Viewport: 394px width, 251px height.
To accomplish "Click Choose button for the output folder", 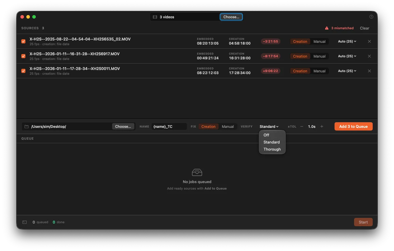I will point(123,126).
